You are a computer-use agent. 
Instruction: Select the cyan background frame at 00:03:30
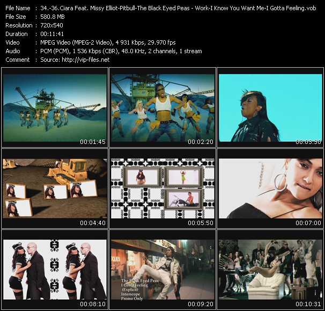point(270,107)
